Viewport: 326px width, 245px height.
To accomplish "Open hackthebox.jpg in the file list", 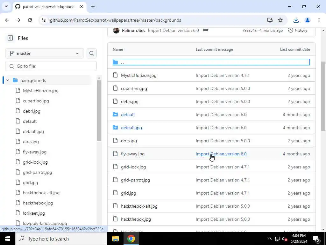I will pos(136,219).
